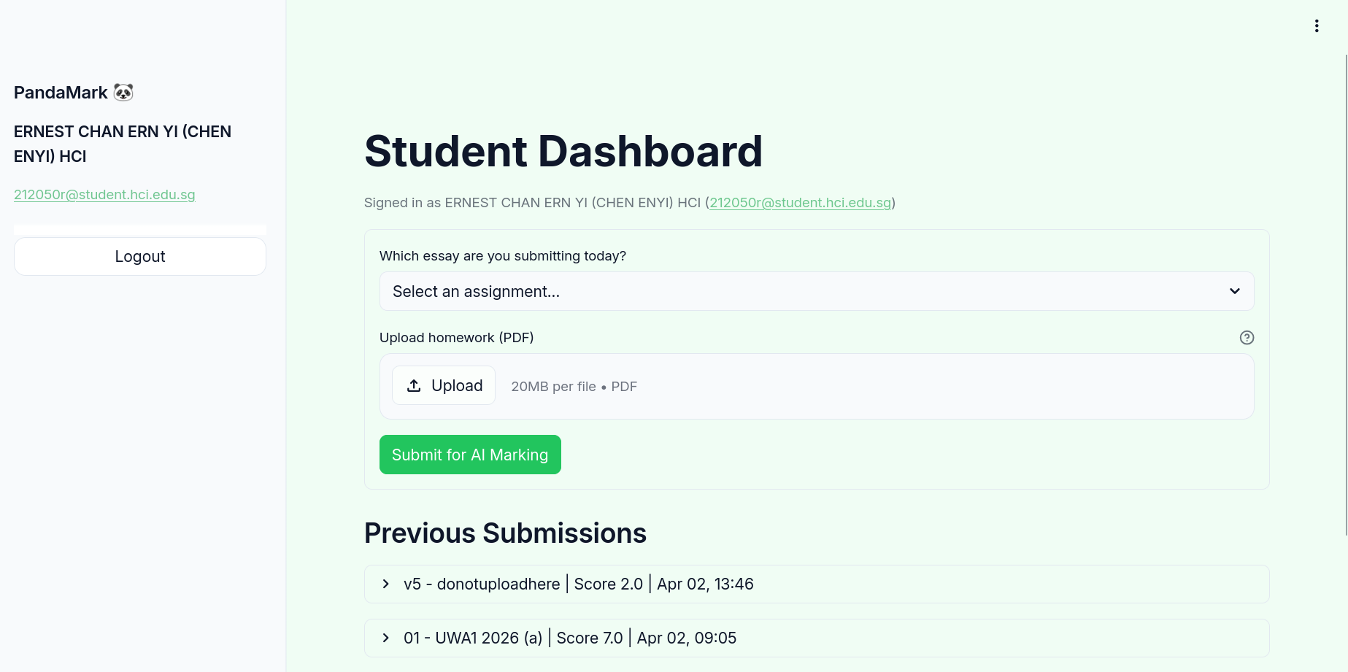The height and width of the screenshot is (672, 1348).
Task: Click the assignment dropdown chevron arrow
Action: coord(1235,292)
